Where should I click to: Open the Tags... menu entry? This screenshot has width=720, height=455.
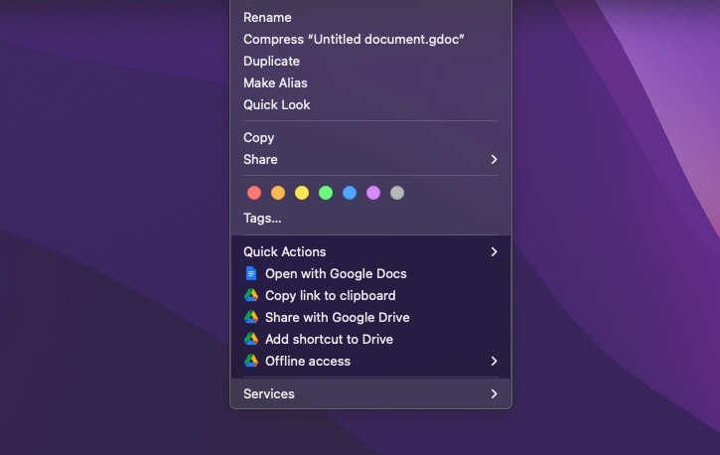pyautogui.click(x=262, y=219)
